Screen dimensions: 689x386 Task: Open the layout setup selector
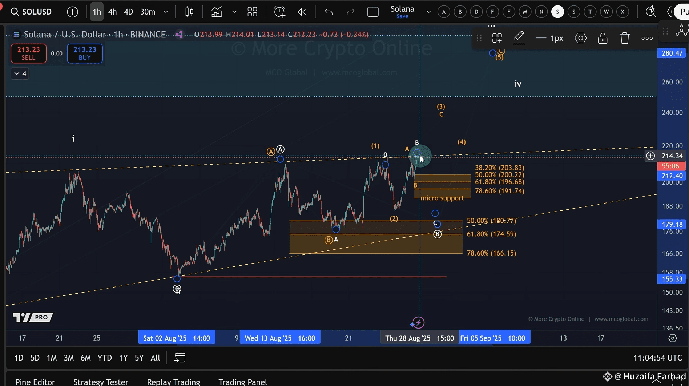[x=373, y=12]
